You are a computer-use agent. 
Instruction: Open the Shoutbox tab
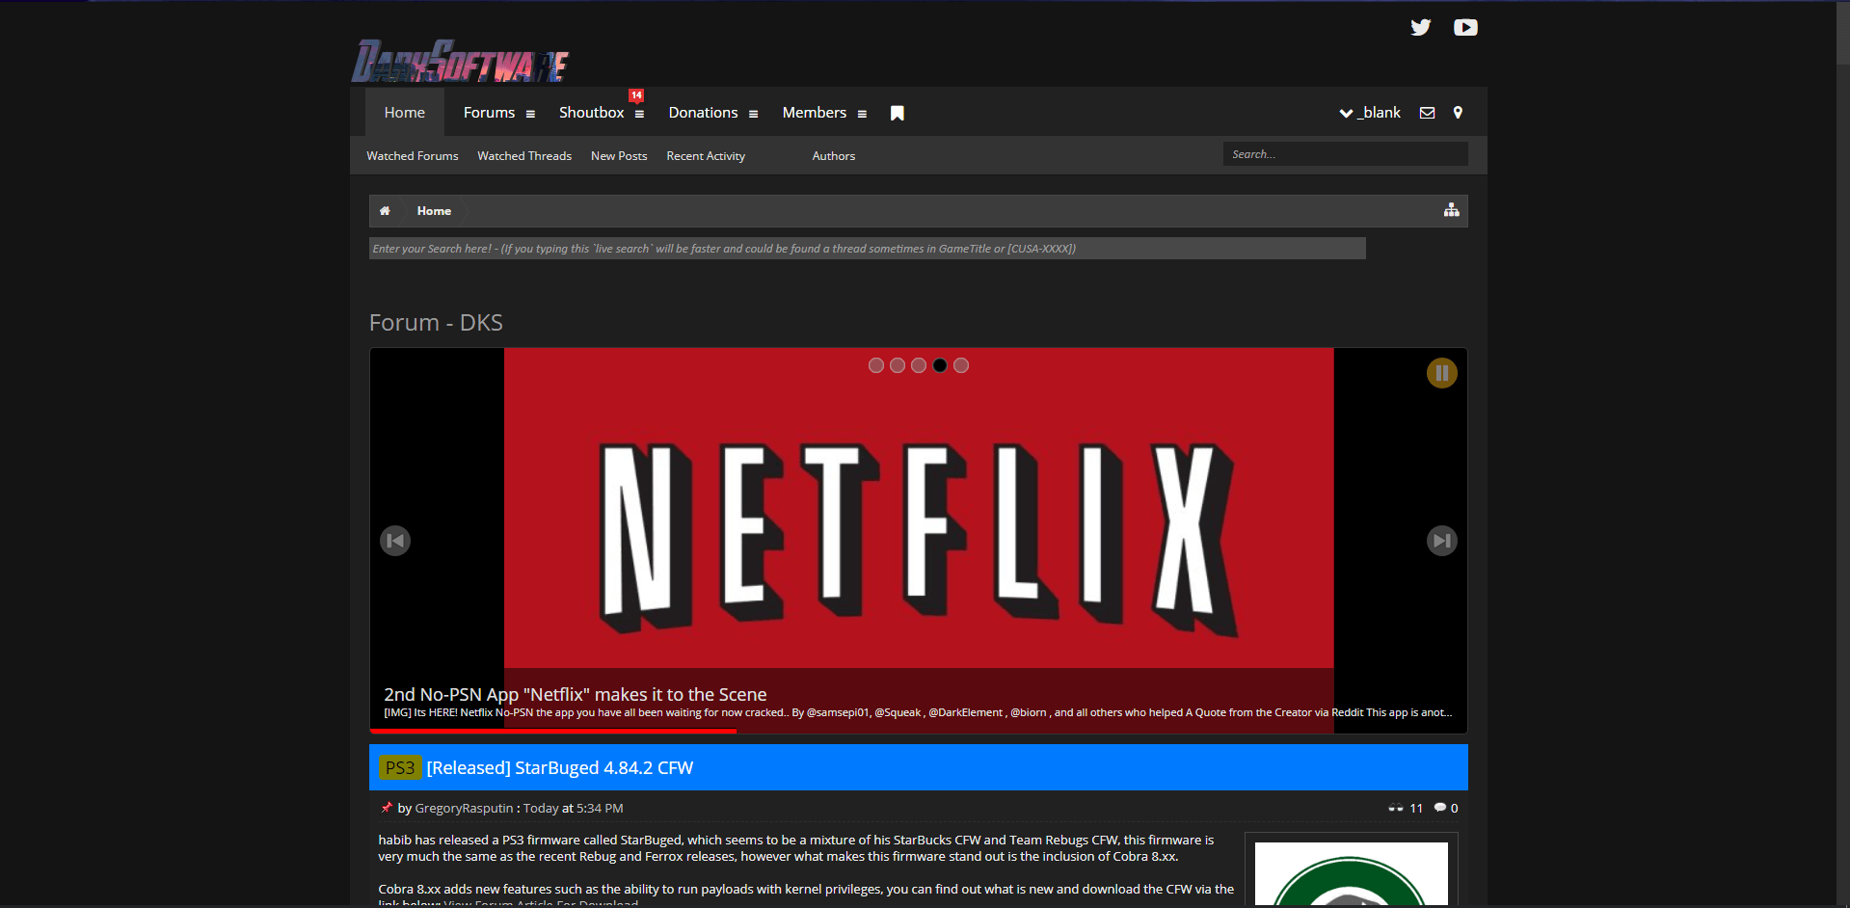591,113
